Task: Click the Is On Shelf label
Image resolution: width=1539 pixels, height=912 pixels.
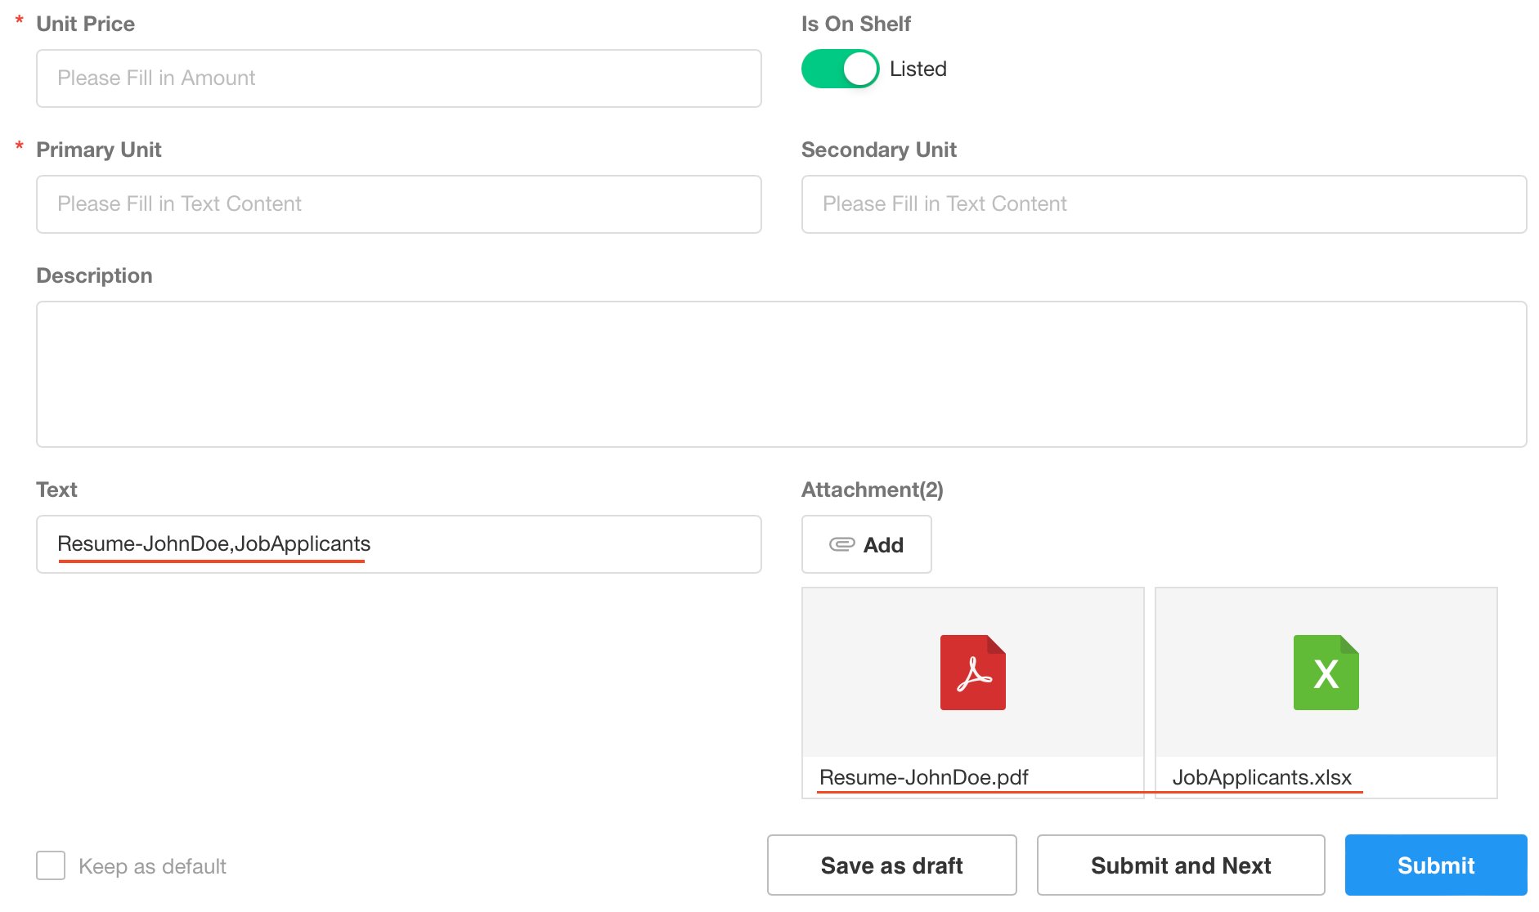Action: coord(855,24)
